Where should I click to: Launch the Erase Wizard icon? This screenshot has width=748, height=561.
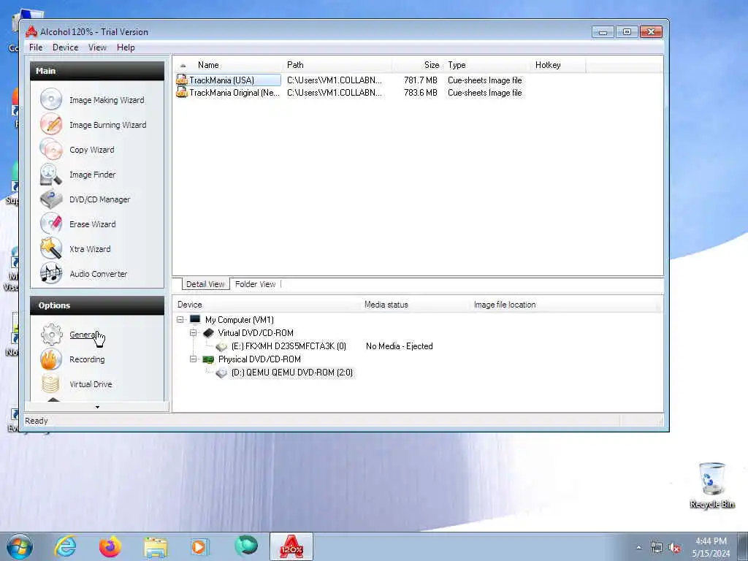51,224
